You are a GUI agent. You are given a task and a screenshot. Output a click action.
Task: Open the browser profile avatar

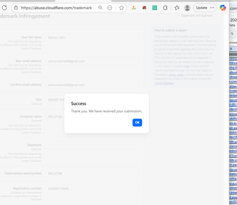187,8
